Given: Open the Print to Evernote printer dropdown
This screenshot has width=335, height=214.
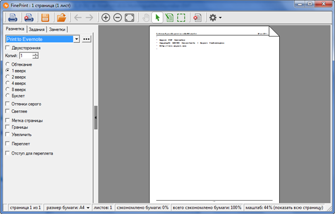Looking at the screenshot, I should click(76, 39).
